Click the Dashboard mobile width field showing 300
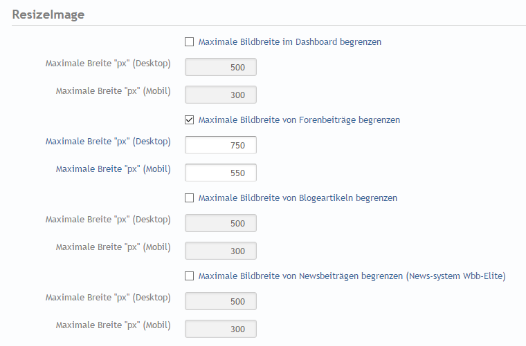 click(221, 95)
